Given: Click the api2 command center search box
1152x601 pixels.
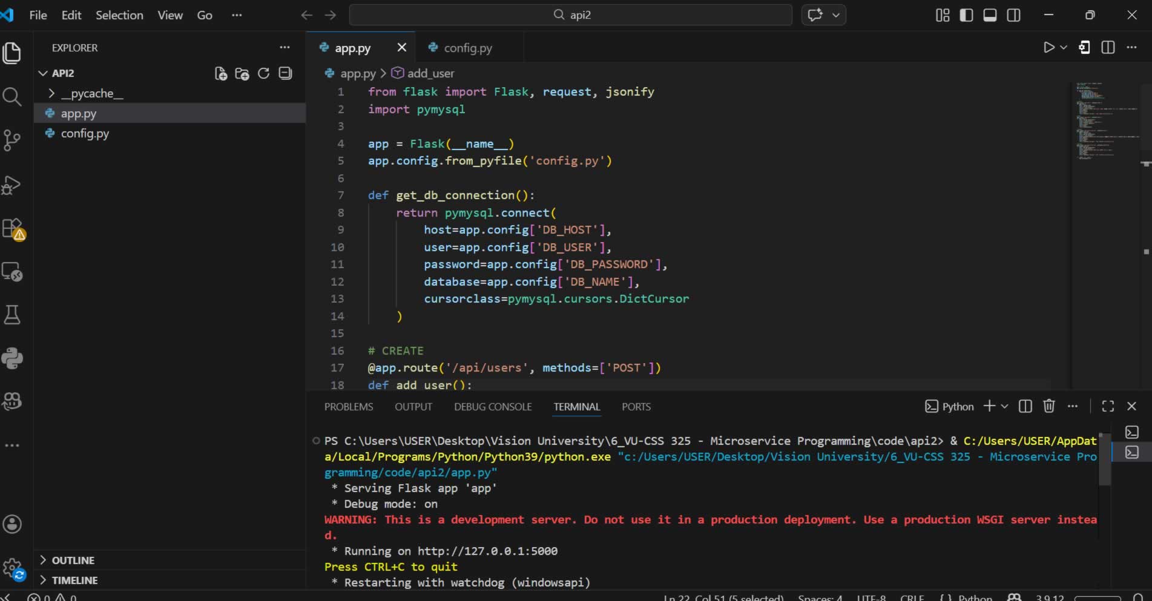Looking at the screenshot, I should coord(570,15).
